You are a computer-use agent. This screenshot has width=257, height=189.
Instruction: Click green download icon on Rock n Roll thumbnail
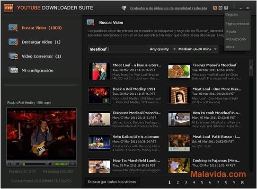pos(106,100)
